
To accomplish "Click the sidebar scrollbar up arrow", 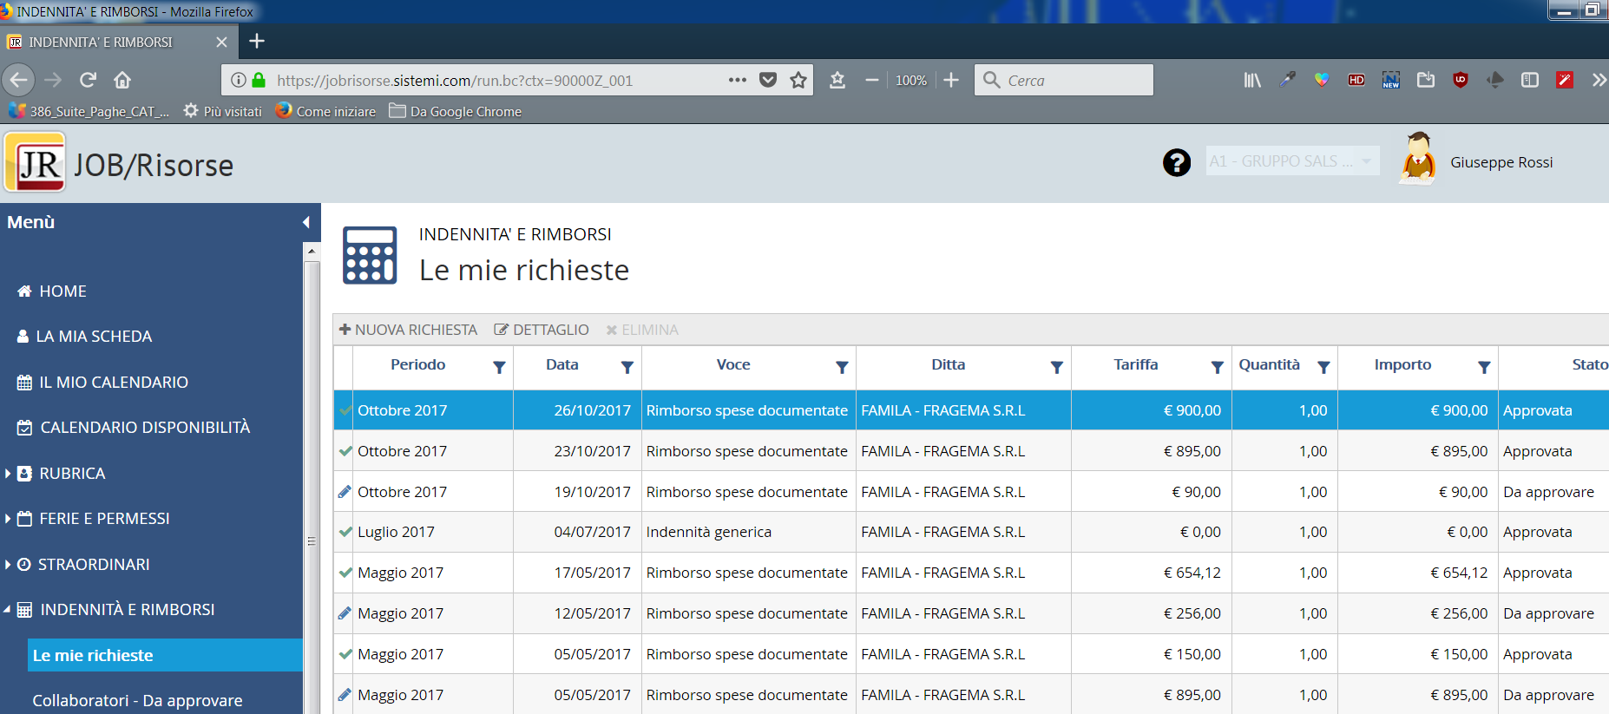I will click(x=312, y=251).
